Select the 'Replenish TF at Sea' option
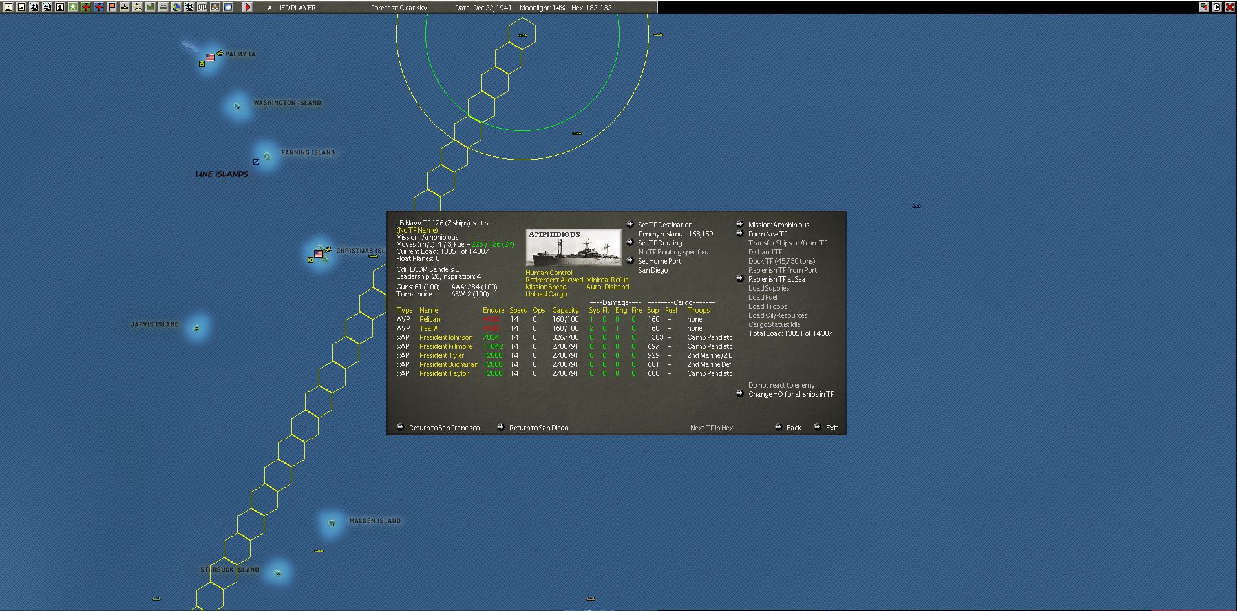 pos(777,279)
